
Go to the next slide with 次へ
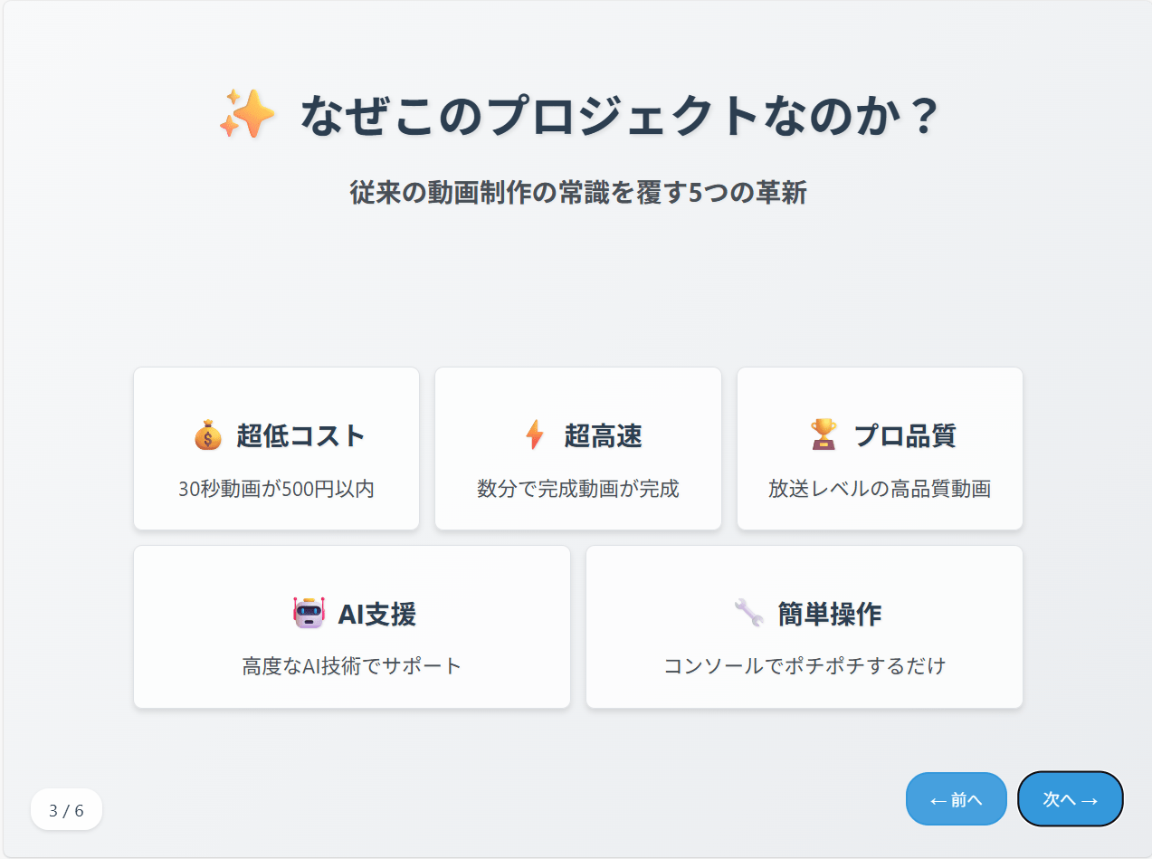[x=1071, y=799]
